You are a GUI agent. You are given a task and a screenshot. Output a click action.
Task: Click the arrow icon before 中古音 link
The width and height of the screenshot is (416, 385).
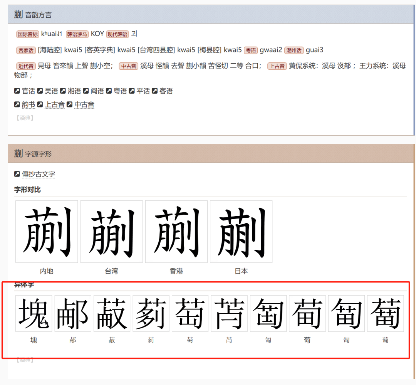[69, 104]
